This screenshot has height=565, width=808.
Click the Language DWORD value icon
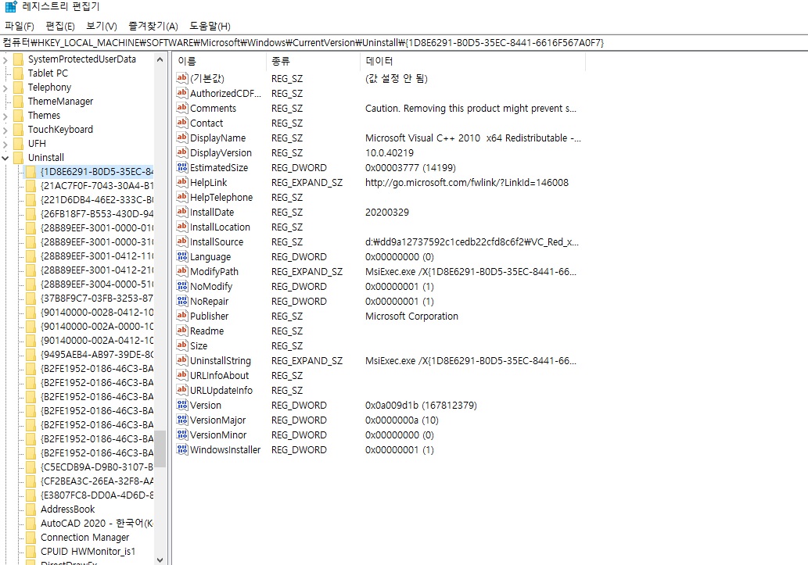[x=182, y=256]
